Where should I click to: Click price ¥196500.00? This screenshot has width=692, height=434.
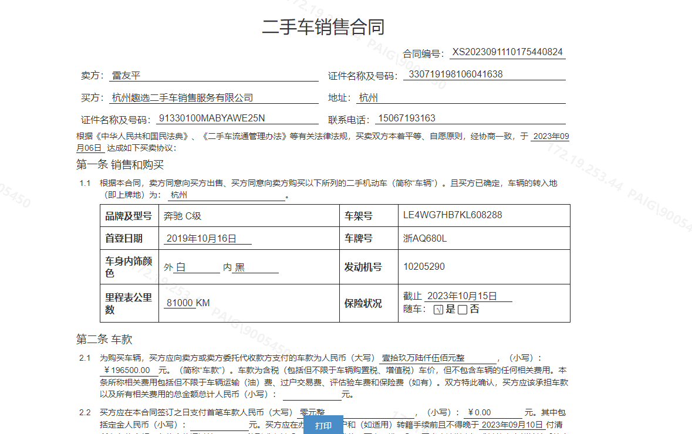(x=127, y=370)
